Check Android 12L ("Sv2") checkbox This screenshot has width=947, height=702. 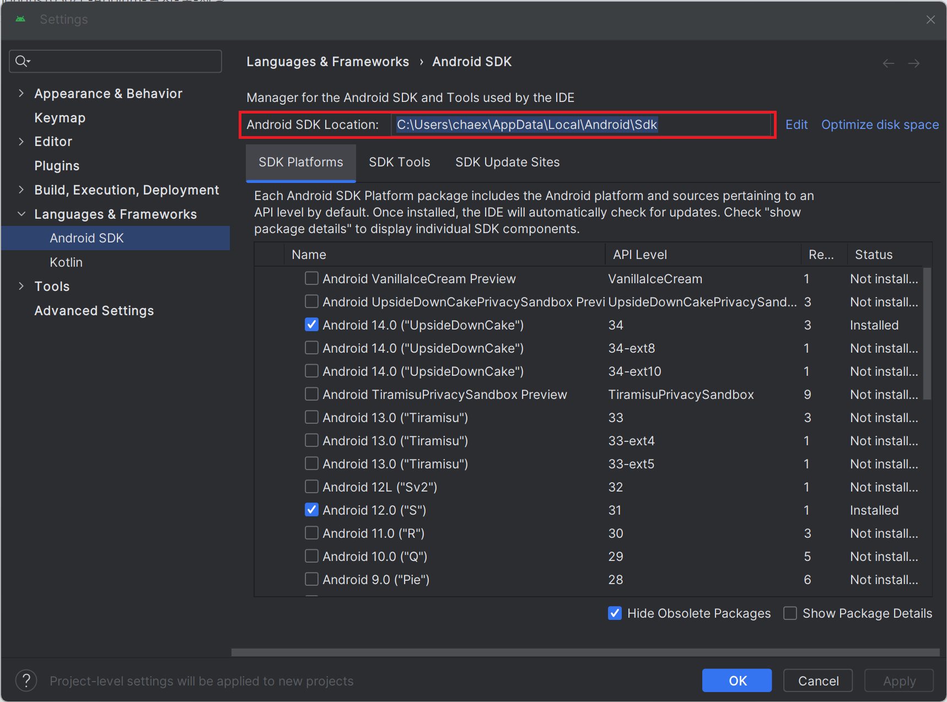tap(311, 487)
